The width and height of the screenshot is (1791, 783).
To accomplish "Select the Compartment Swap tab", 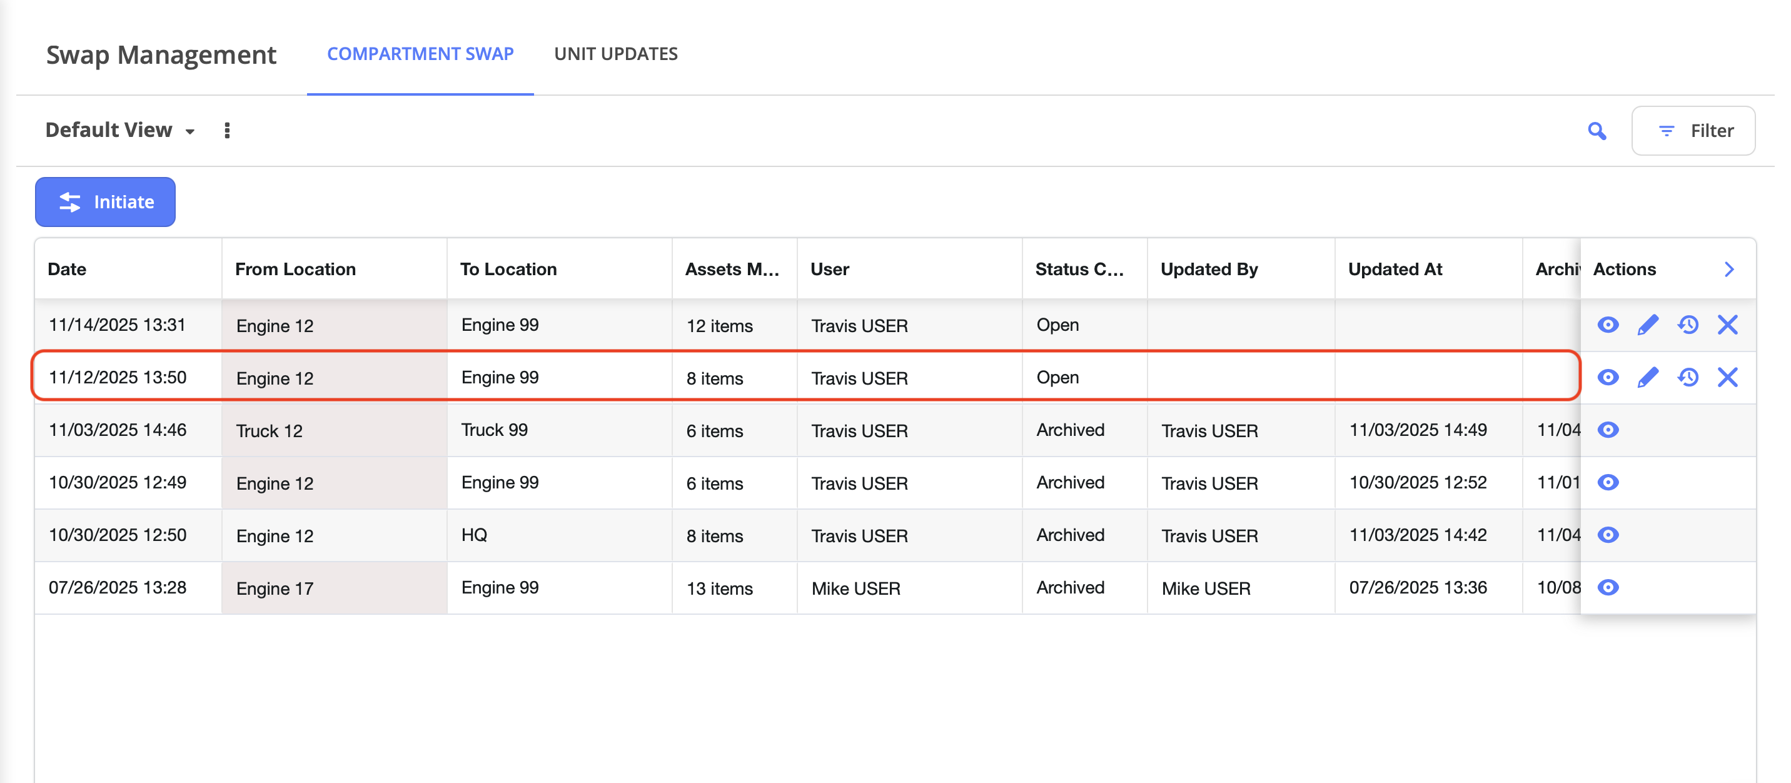I will [420, 54].
